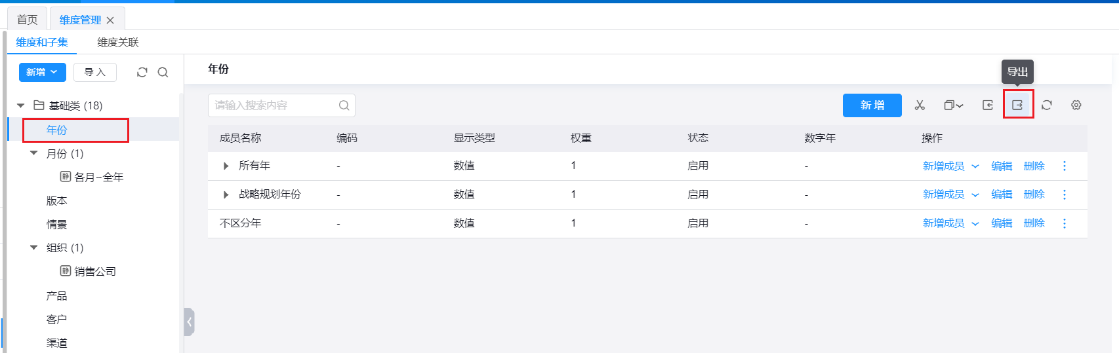Expand the 战略规划年份 row
Screen dimensions: 1119x353
(x=226, y=195)
